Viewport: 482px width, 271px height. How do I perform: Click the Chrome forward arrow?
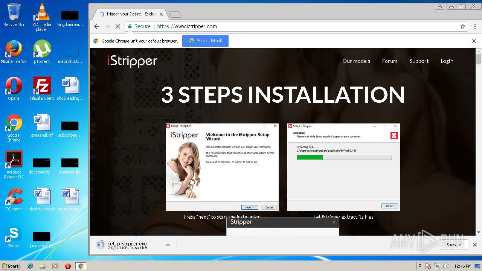(x=107, y=26)
